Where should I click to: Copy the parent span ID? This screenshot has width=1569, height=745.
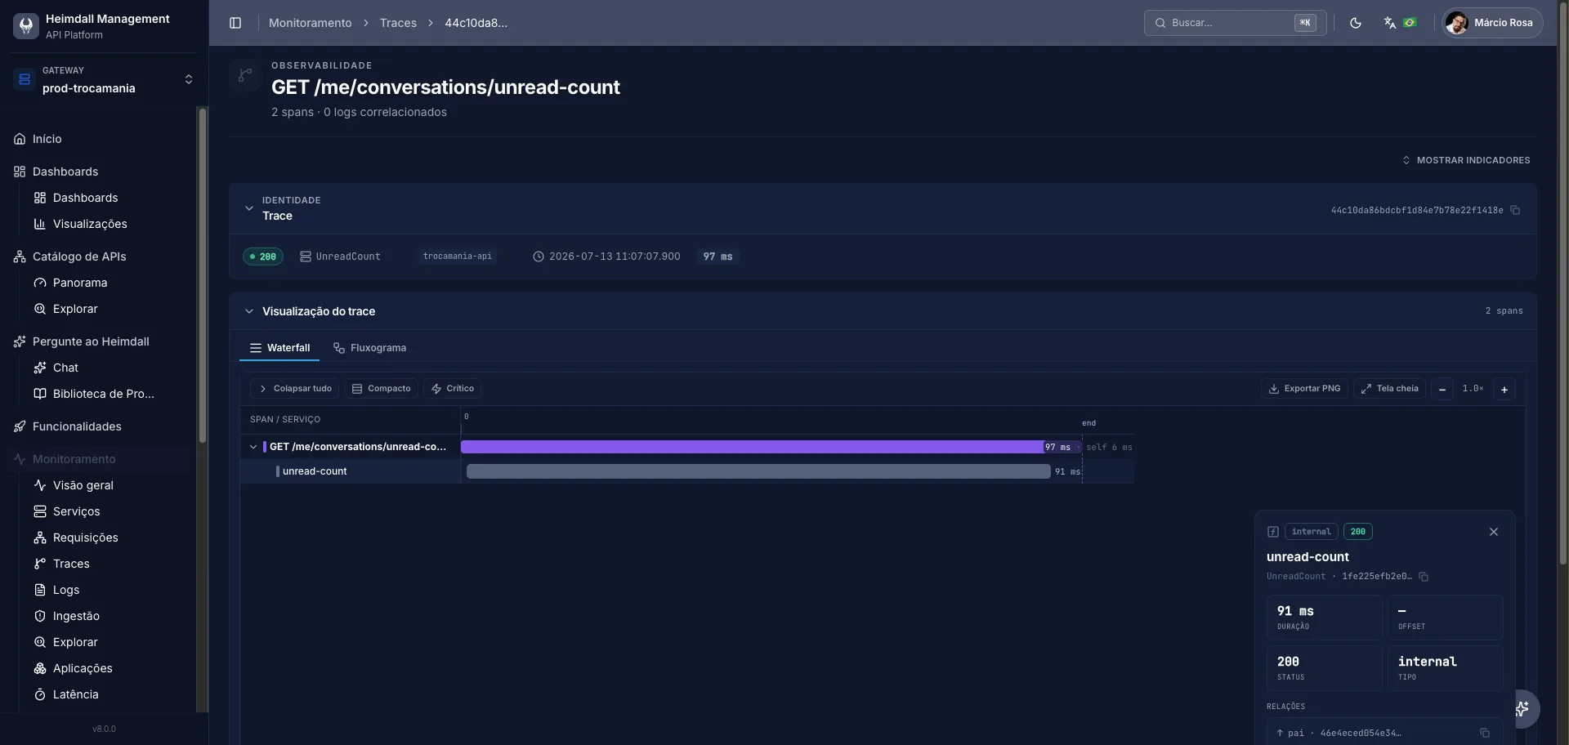(1485, 734)
